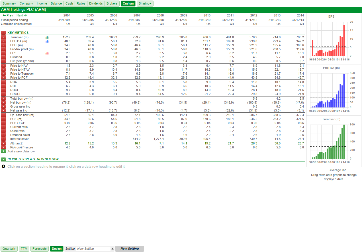Click the 'ROE' row heading to edit
This screenshot has width=362, height=252.
(x=13, y=86)
